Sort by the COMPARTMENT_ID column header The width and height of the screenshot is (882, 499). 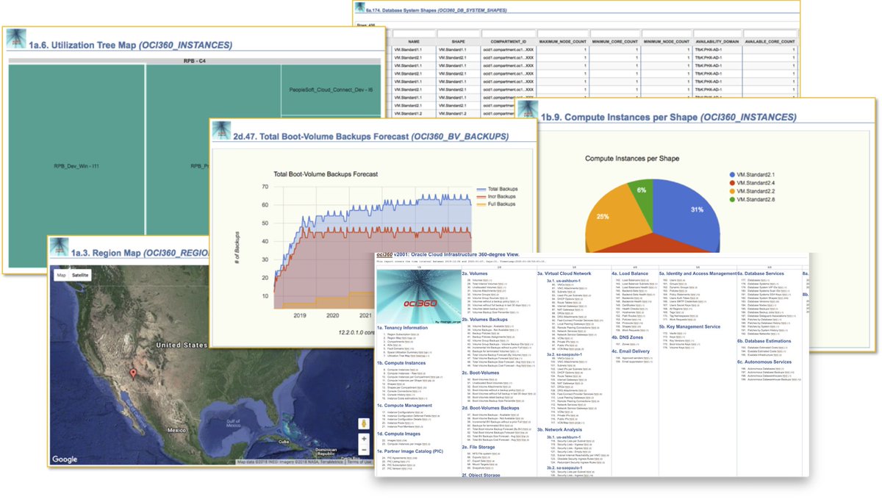(x=509, y=42)
